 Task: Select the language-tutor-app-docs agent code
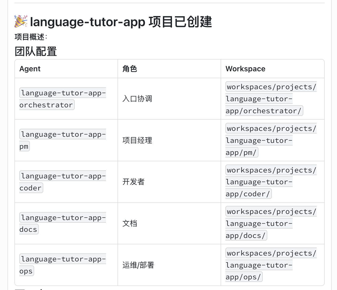(x=62, y=224)
